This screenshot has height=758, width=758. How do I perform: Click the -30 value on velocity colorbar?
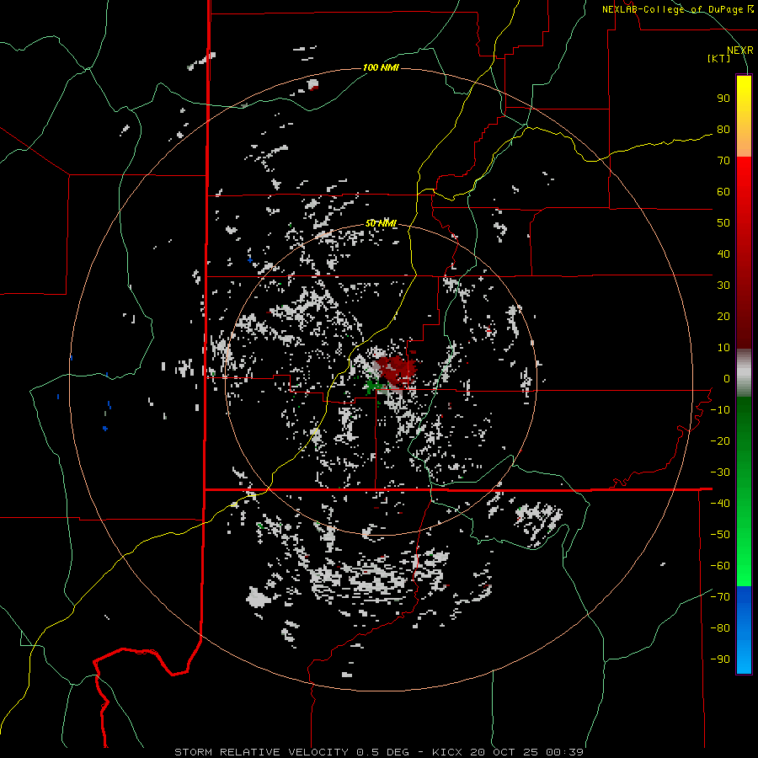(720, 472)
